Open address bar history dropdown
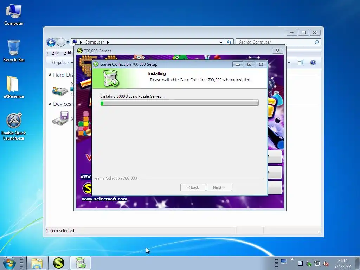 [x=221, y=42]
